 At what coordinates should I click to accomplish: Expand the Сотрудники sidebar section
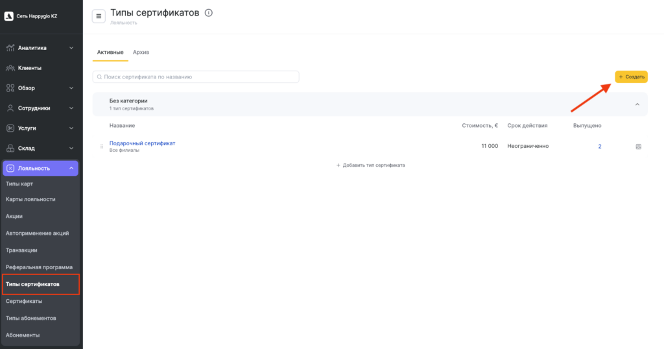pyautogui.click(x=71, y=108)
